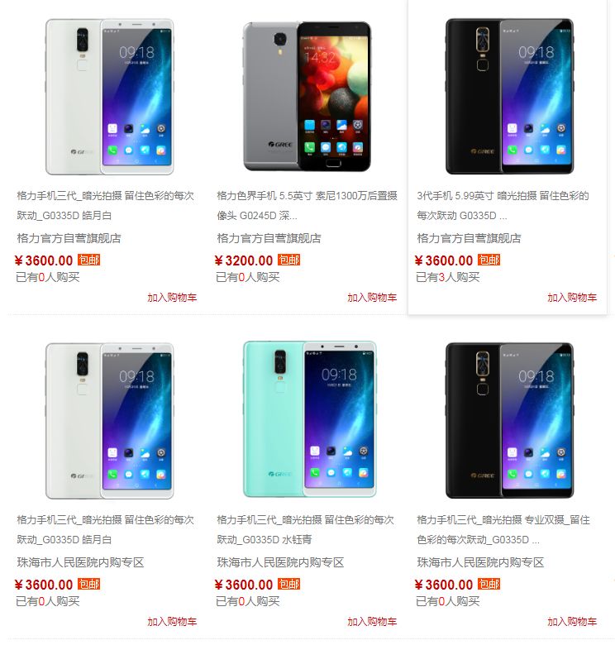Visit 珠海市人民医院内购专区 under the mint phone
Screen dimensions: 615x645
click(x=280, y=562)
